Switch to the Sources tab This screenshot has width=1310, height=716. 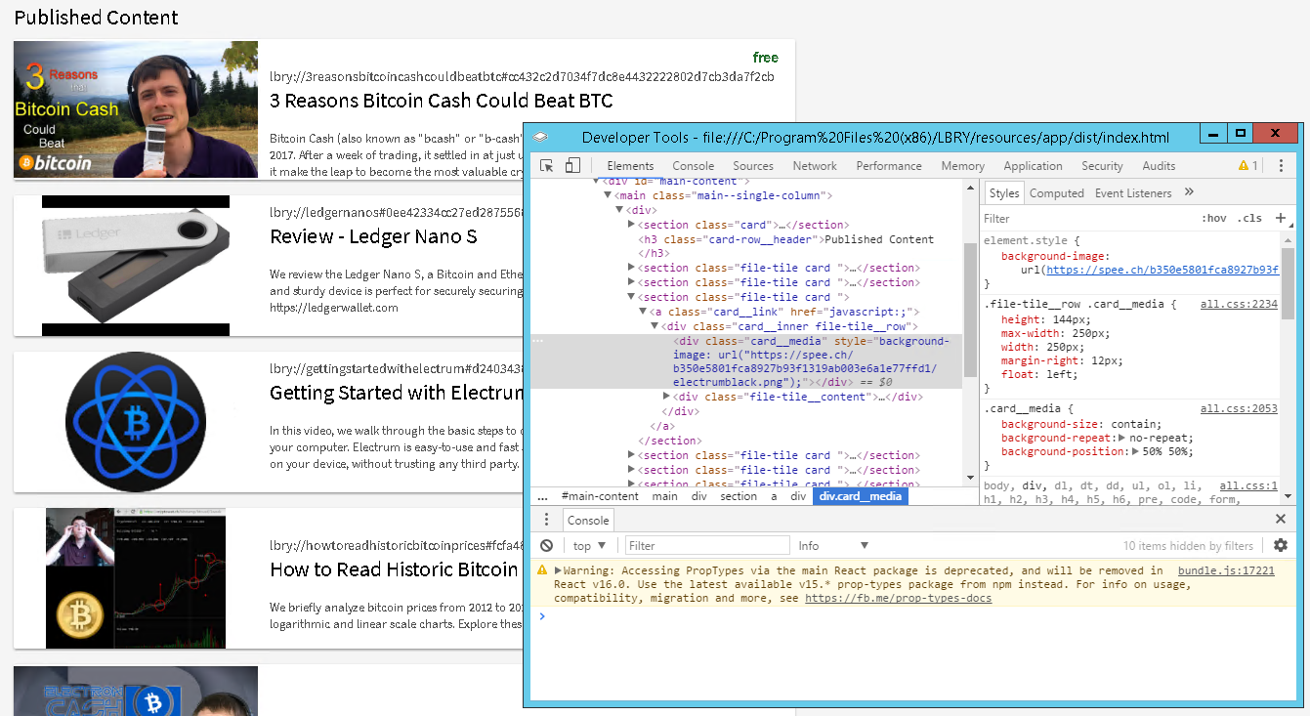click(x=753, y=166)
